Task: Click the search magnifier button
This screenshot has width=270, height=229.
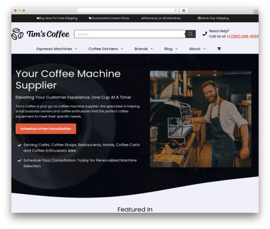Action: coord(191,34)
